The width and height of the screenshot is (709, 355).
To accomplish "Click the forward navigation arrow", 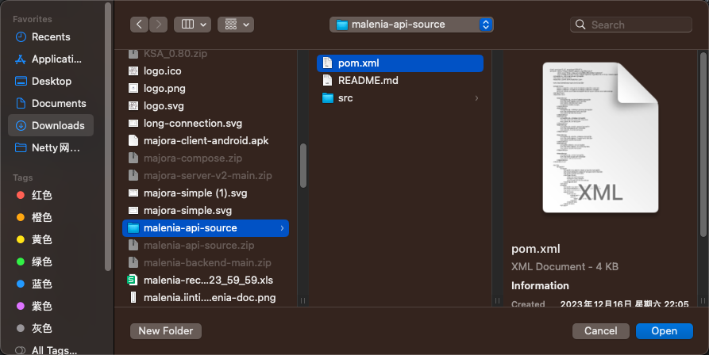I will tap(159, 25).
